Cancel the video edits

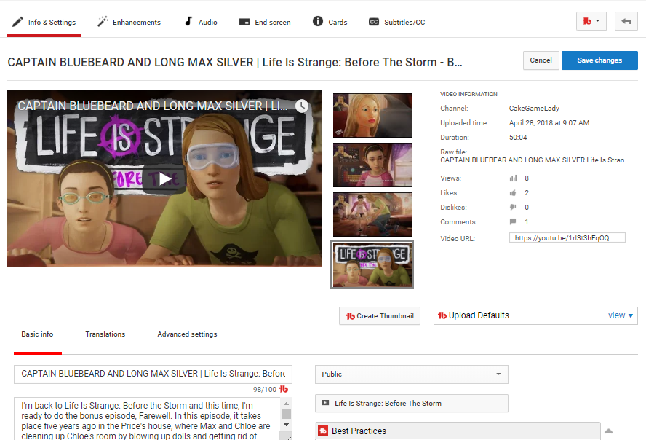[541, 60]
